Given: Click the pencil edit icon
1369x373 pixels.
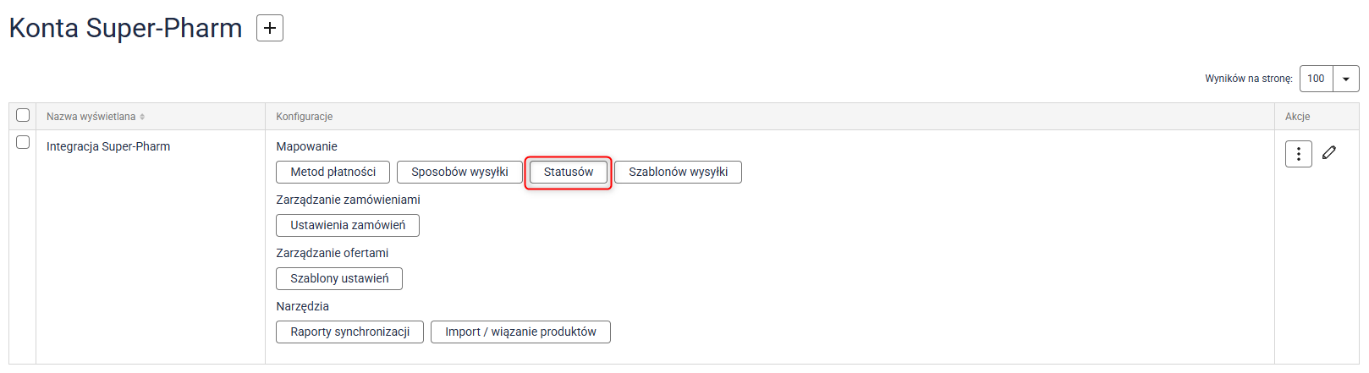Looking at the screenshot, I should click(x=1329, y=152).
